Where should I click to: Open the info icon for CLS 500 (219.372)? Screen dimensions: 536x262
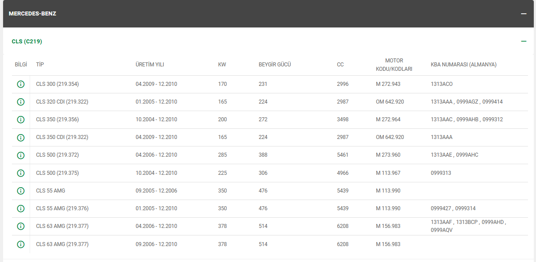click(20, 155)
